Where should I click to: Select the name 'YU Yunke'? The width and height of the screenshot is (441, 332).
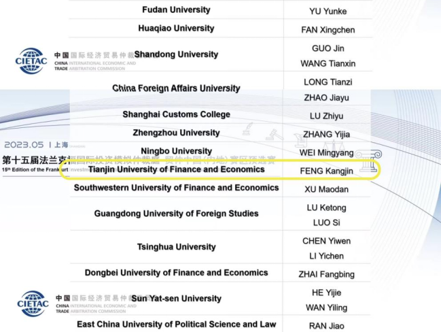328,12
